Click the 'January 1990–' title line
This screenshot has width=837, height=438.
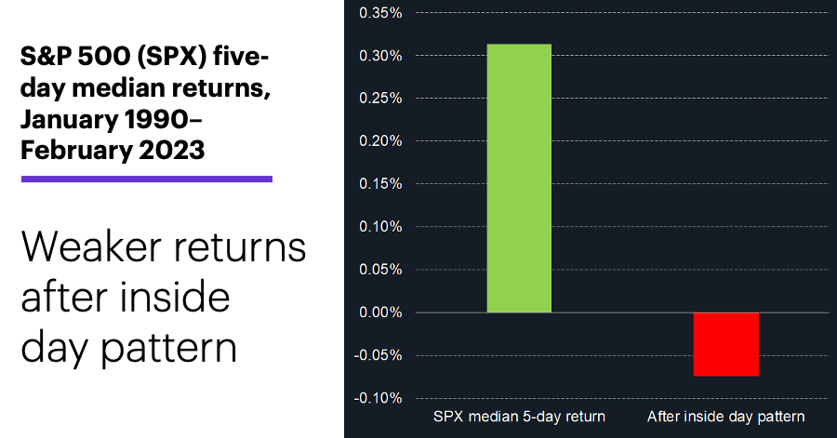(x=111, y=119)
